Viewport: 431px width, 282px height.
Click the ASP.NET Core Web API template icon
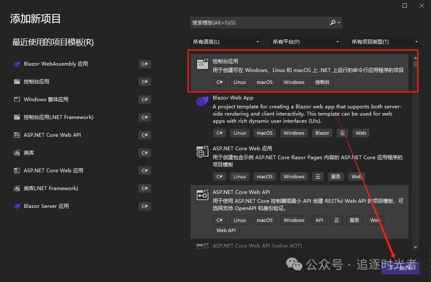click(x=202, y=195)
